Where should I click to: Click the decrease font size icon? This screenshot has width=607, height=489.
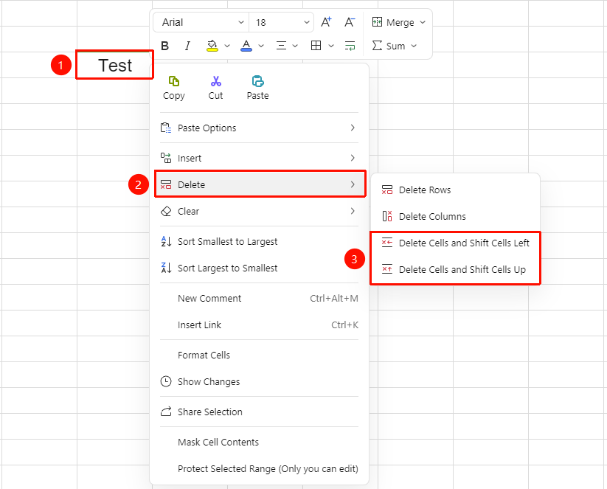(x=350, y=22)
